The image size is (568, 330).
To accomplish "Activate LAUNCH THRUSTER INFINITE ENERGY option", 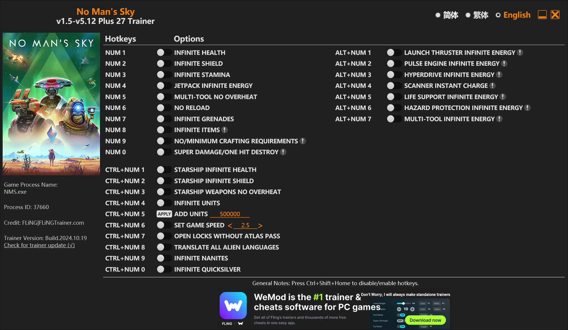I will [x=392, y=52].
